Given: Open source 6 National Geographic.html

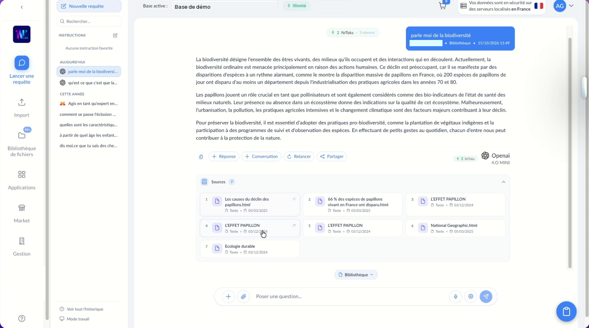Looking at the screenshot, I should [x=455, y=228].
